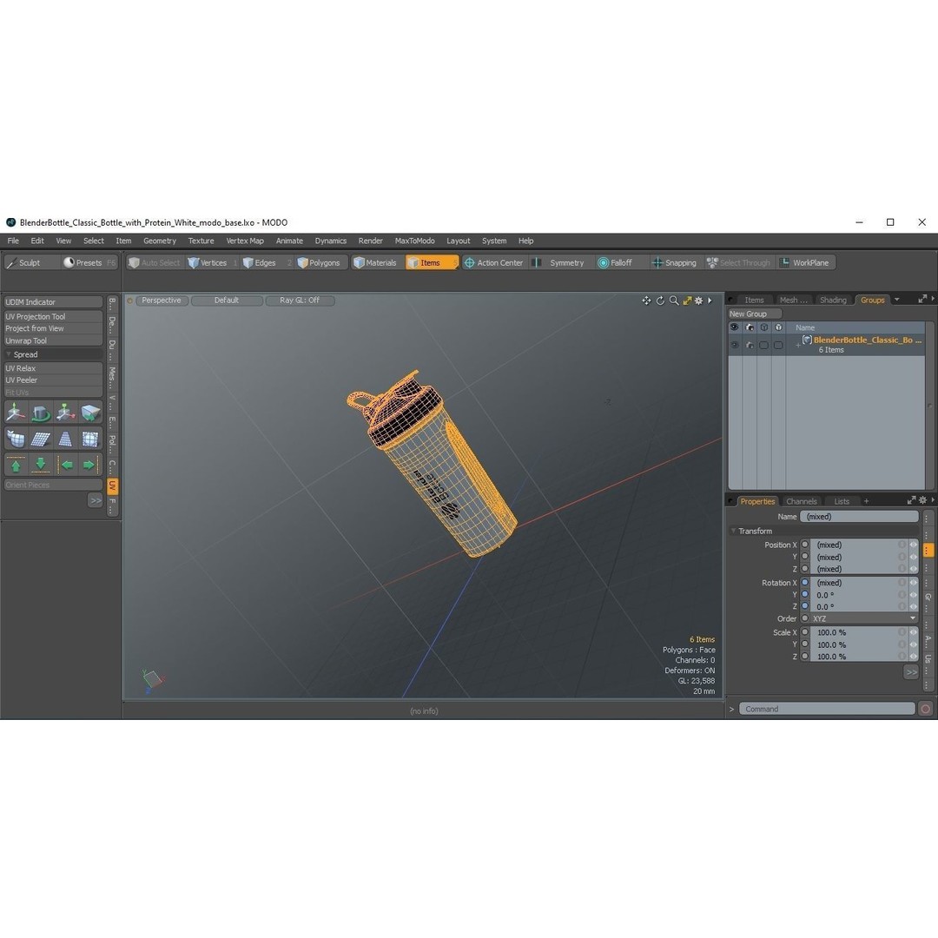Toggle the Scale X keyframe circle

805,632
